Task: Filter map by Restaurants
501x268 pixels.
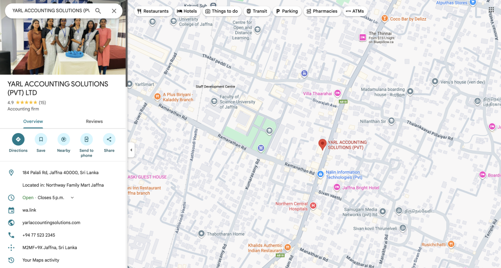Action: [153, 11]
